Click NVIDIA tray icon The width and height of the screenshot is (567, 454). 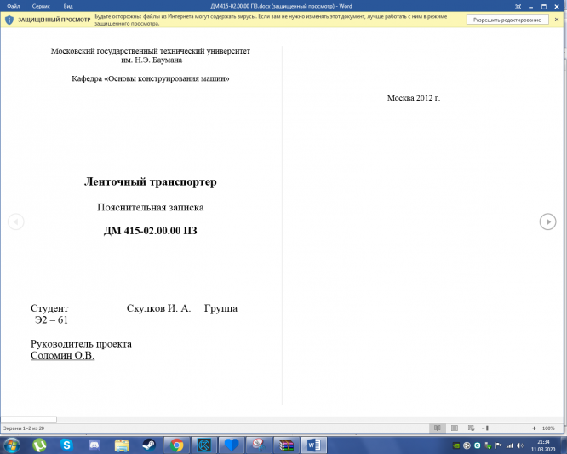(456, 445)
